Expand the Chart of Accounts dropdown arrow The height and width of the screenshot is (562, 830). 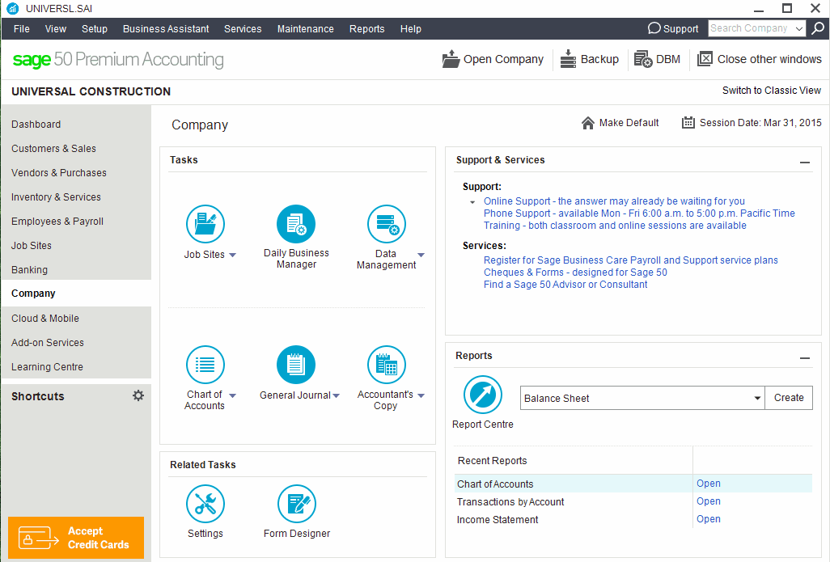(x=232, y=396)
